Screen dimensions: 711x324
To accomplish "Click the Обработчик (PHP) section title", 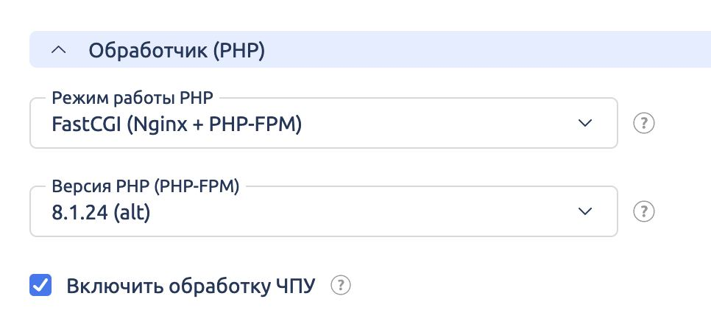I will (x=177, y=50).
